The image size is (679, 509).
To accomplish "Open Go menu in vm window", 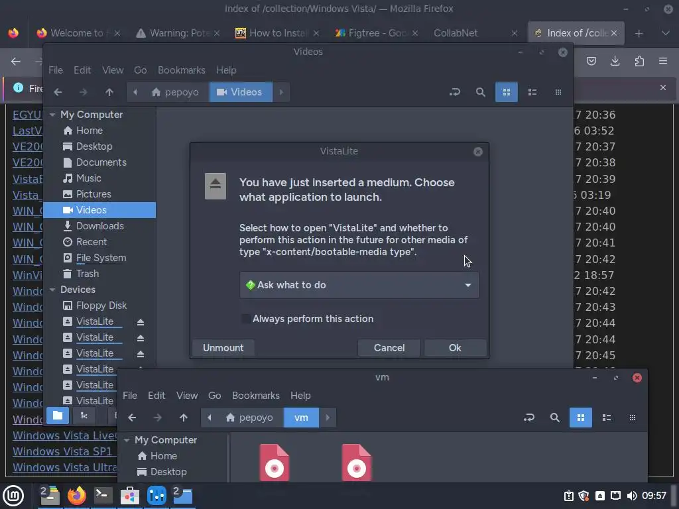I will coord(214,396).
